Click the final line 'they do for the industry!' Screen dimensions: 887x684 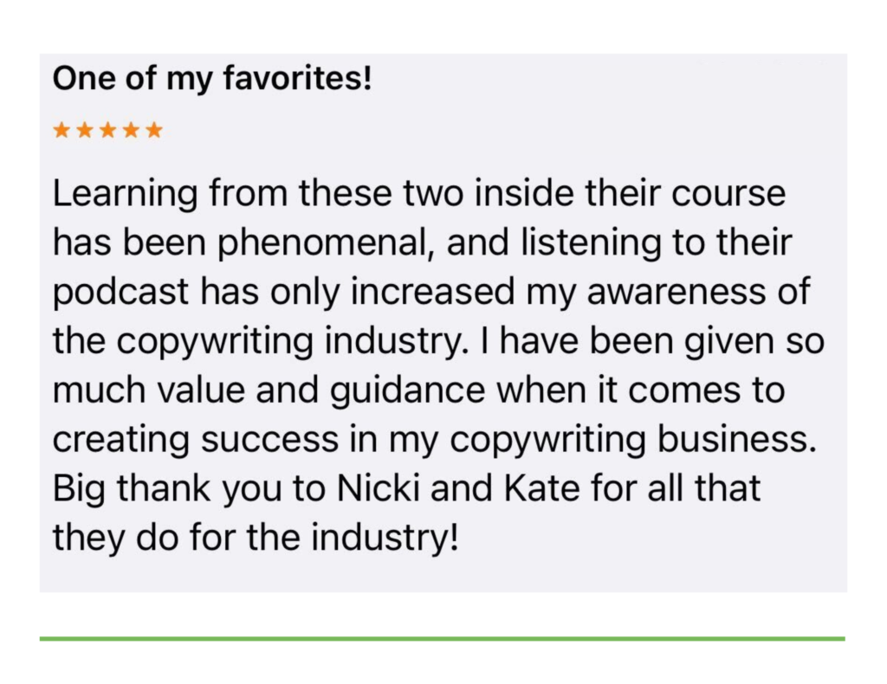pyautogui.click(x=256, y=538)
